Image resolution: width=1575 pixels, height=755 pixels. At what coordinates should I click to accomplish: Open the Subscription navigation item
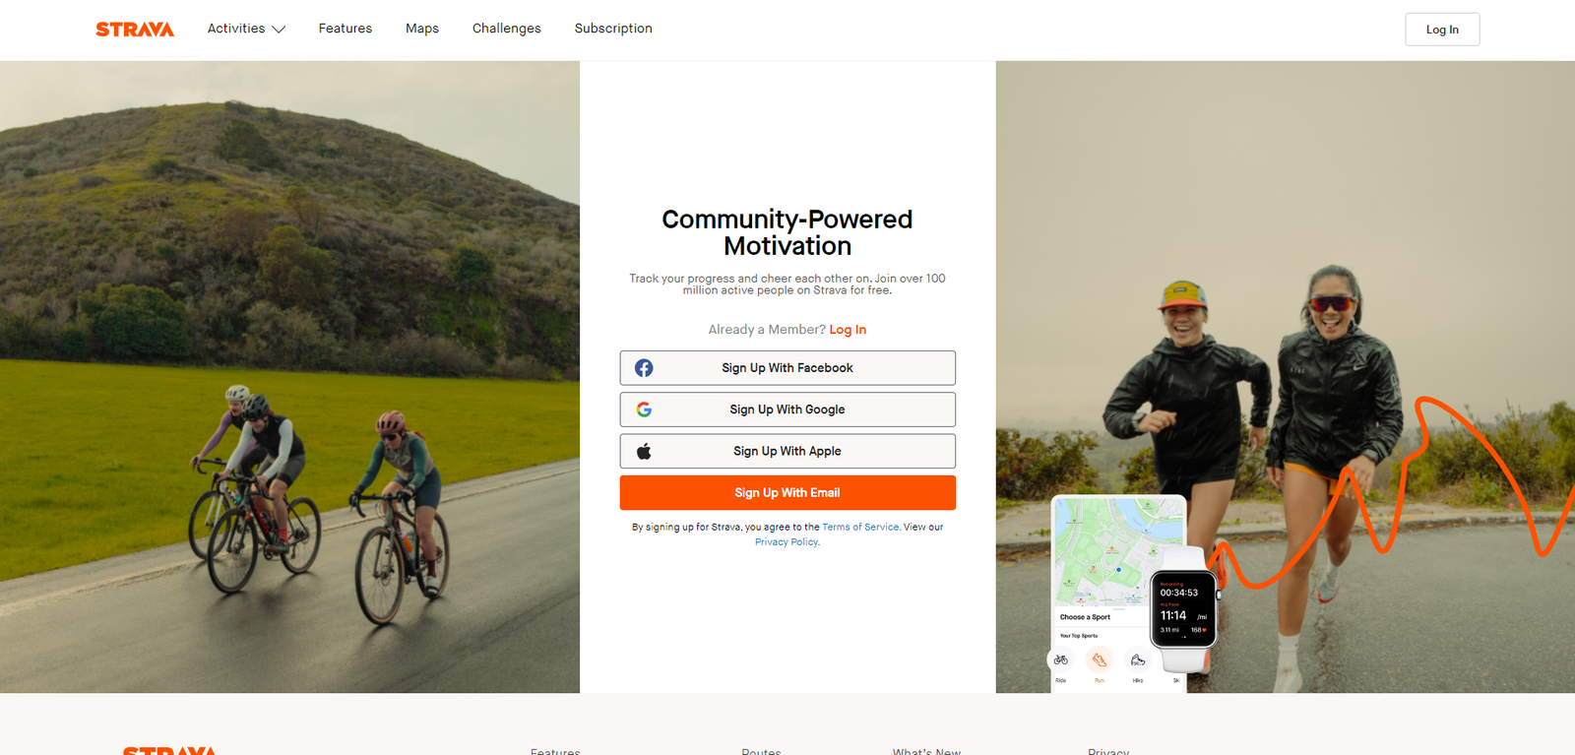pos(613,29)
